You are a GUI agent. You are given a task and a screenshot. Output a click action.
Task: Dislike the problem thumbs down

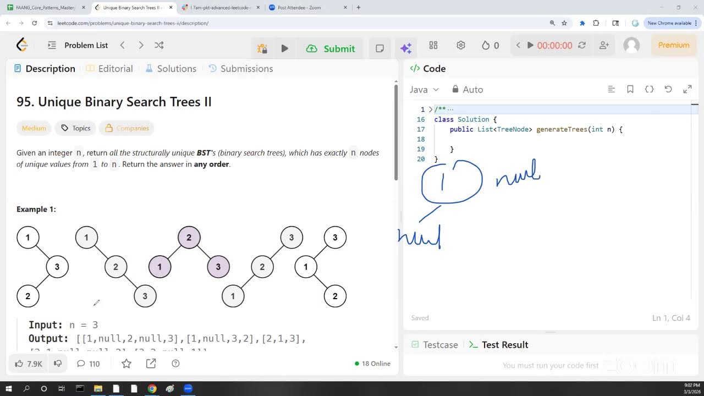click(57, 364)
